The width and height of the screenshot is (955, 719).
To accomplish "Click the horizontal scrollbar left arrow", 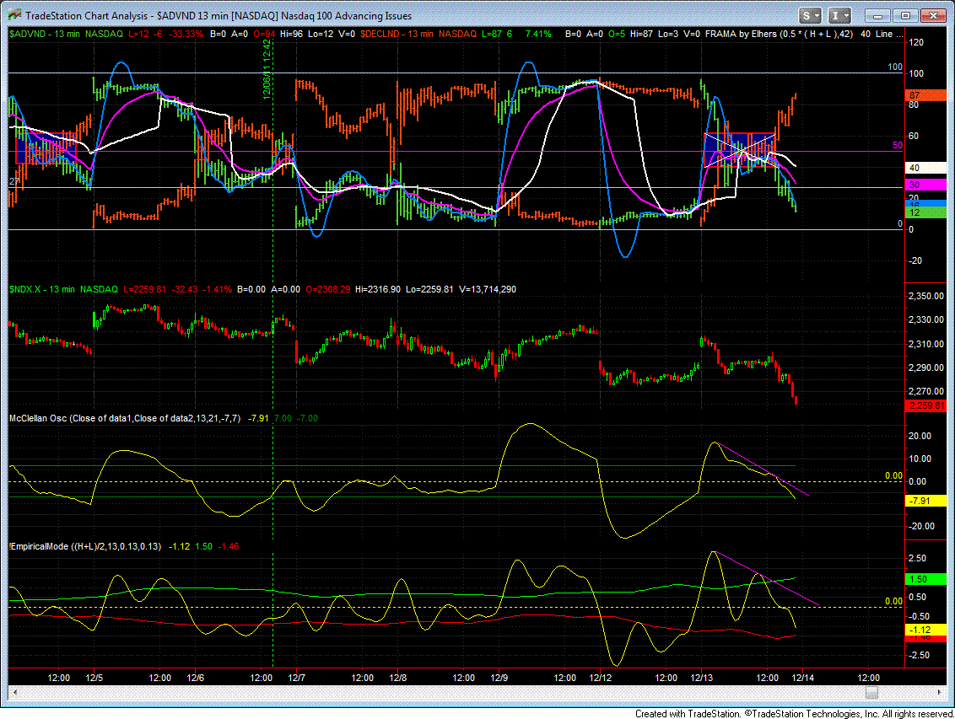I will click(14, 692).
